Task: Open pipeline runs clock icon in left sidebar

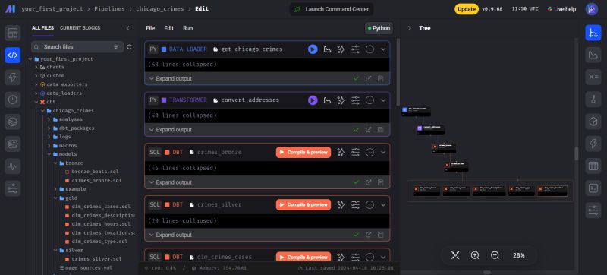Action: coord(12,100)
